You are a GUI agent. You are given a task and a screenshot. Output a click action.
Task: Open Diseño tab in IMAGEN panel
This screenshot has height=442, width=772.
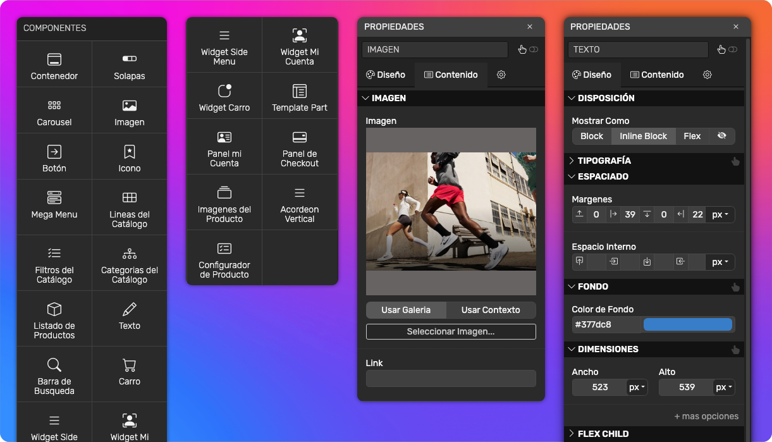(x=386, y=75)
